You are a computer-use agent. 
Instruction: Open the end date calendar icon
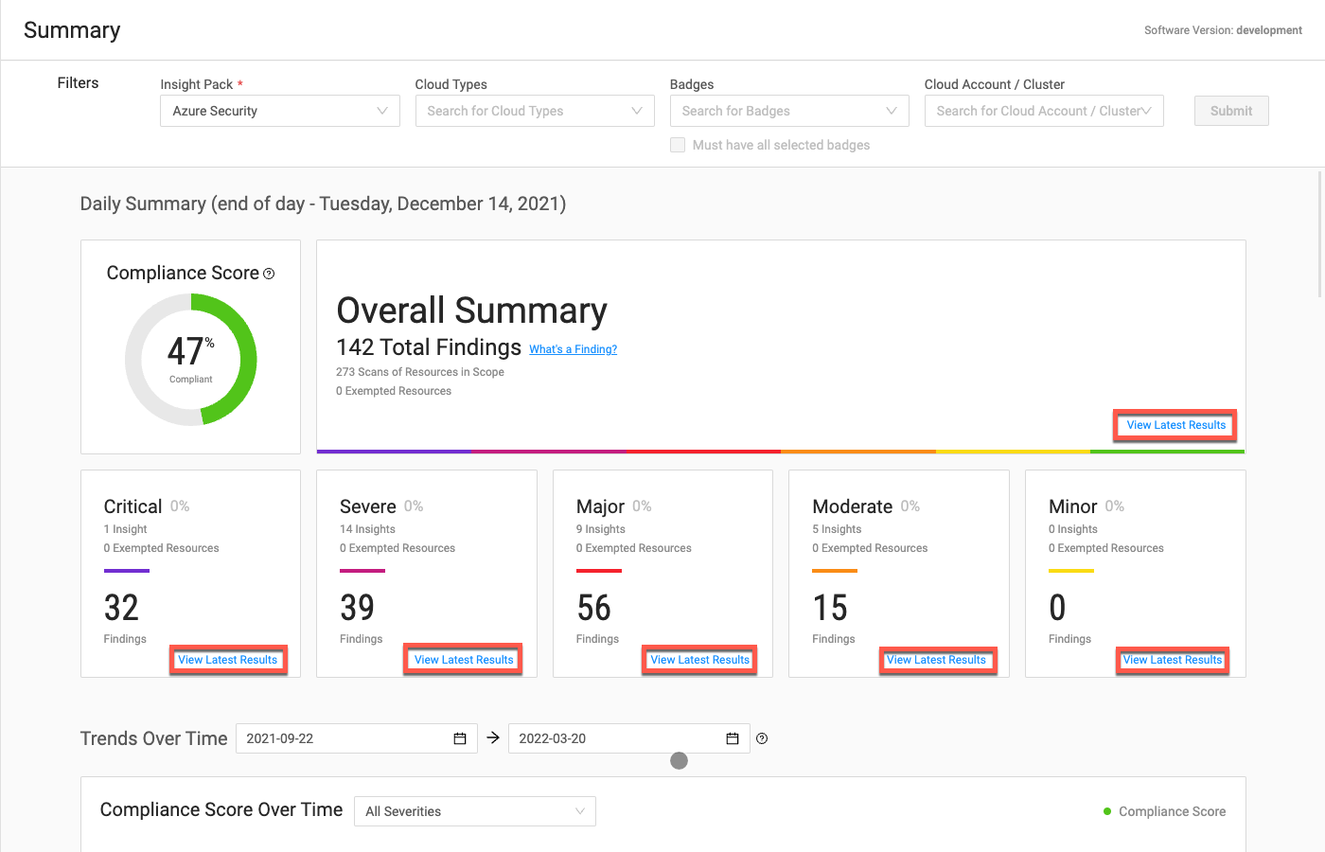733,738
